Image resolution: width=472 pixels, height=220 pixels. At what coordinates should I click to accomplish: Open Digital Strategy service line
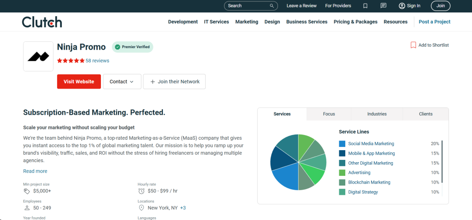pyautogui.click(x=363, y=192)
